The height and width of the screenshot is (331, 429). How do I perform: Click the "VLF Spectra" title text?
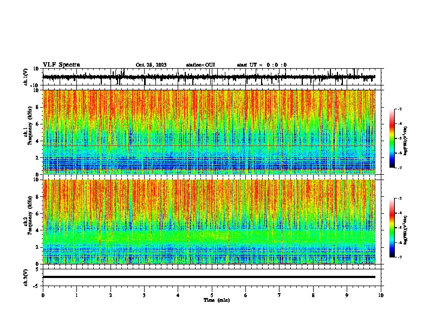tap(61, 65)
